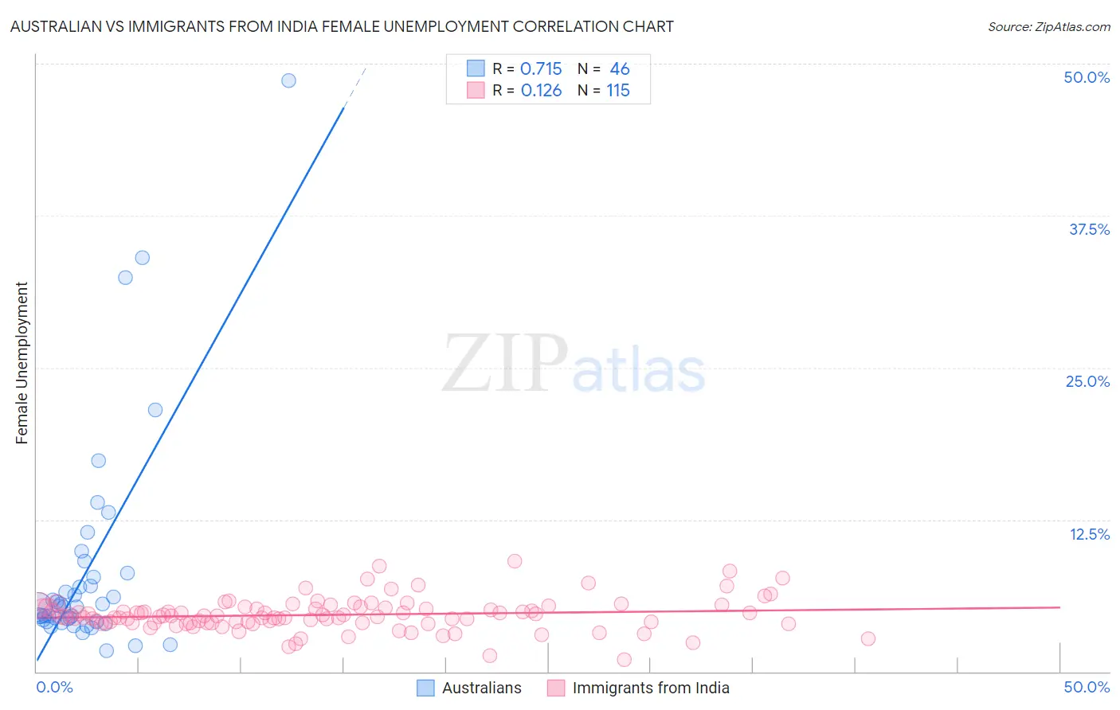The image size is (1120, 710).
Task: Click the highest blue data point near 50%
Action: coord(288,80)
